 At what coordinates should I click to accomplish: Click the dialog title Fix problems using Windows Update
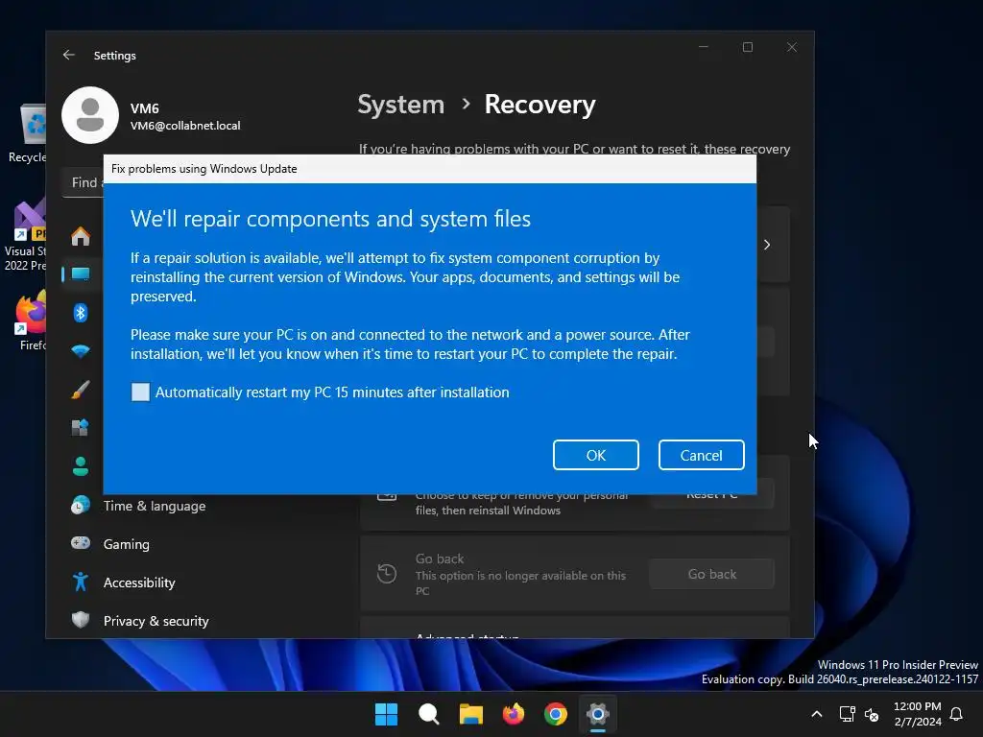(204, 169)
